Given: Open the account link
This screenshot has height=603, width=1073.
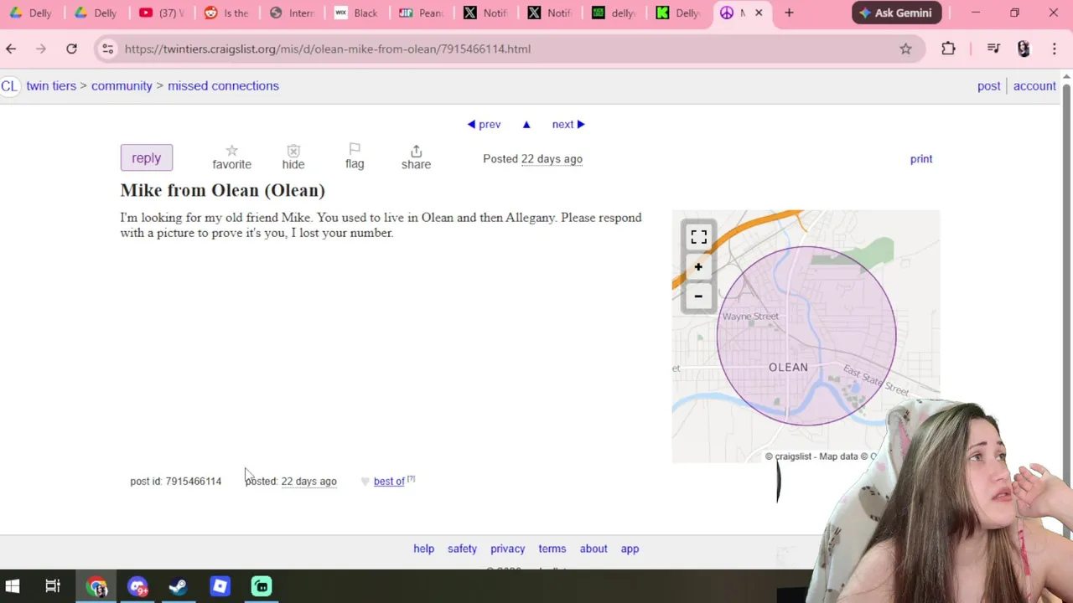Looking at the screenshot, I should [x=1034, y=85].
